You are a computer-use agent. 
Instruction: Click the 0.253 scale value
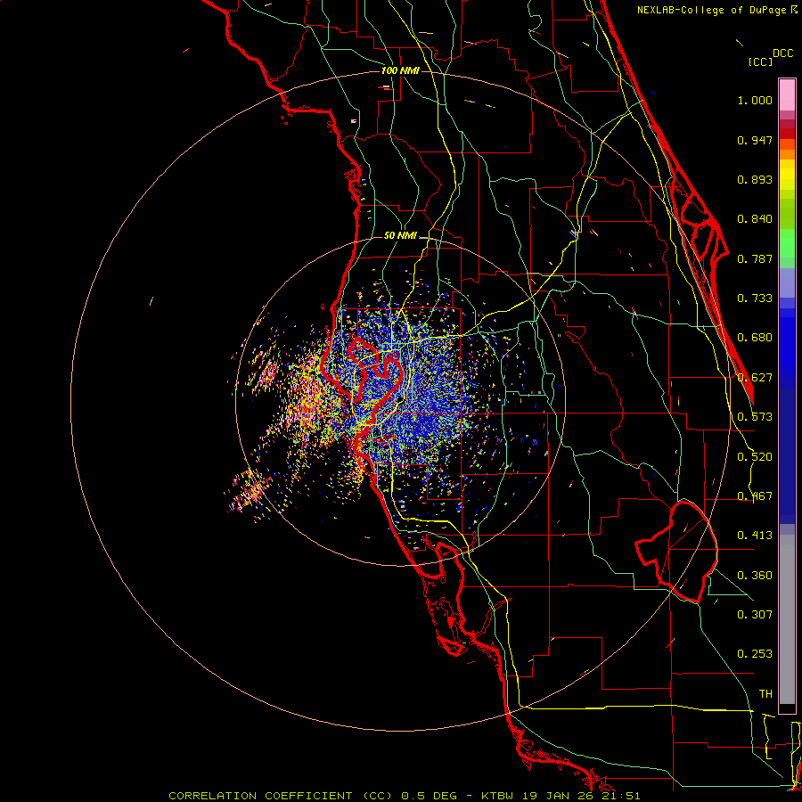pos(755,654)
